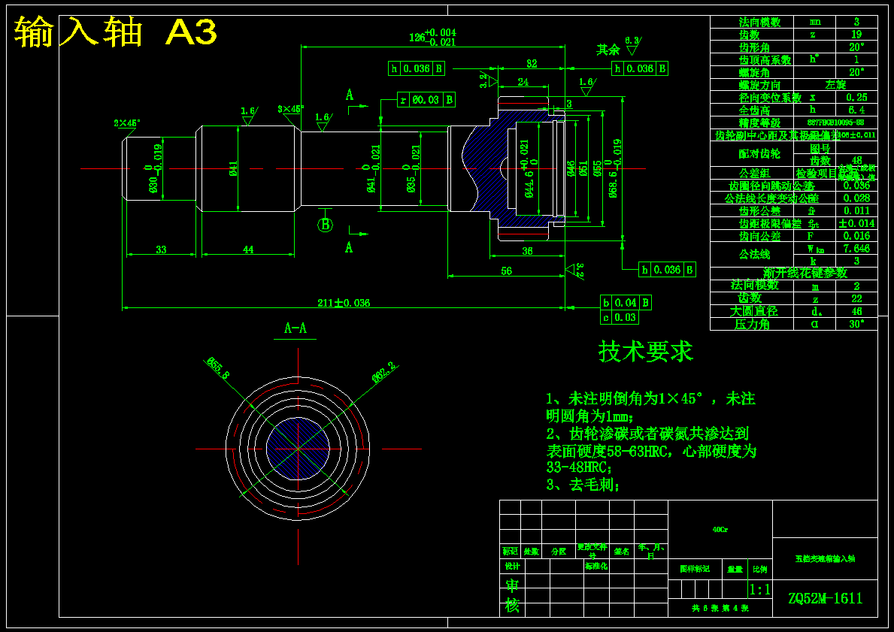Click the 56 length dimension
This screenshot has width=894, height=632.
[x=506, y=271]
